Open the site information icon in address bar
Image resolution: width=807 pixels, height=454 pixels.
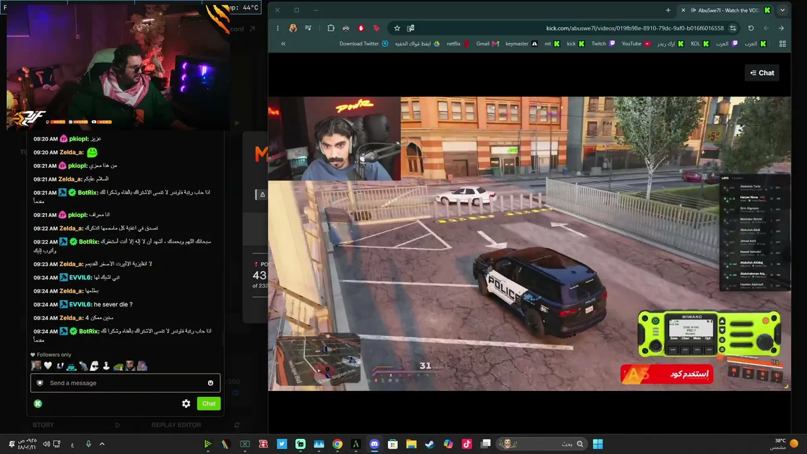point(733,28)
